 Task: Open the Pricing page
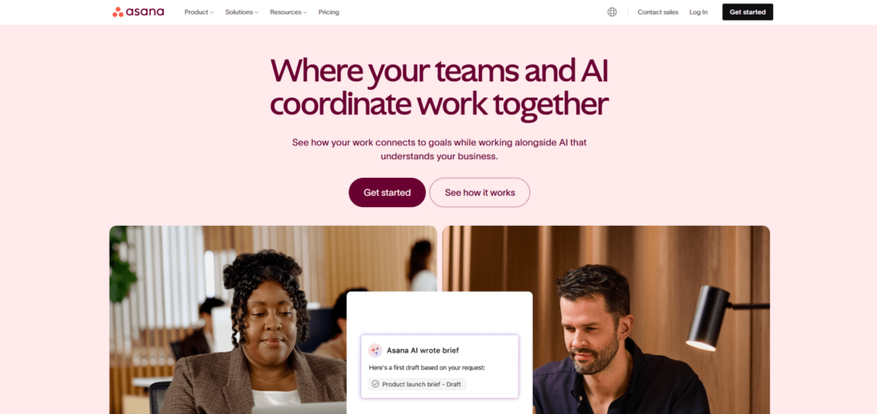(x=329, y=12)
